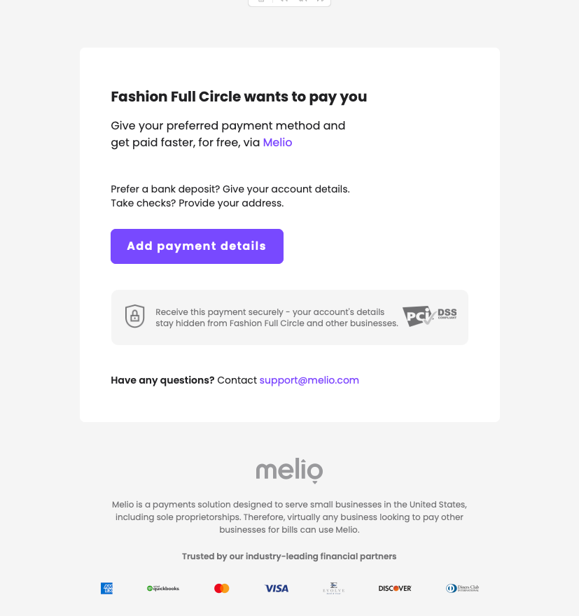Click the Melio payments solution description paragraph

tap(290, 517)
